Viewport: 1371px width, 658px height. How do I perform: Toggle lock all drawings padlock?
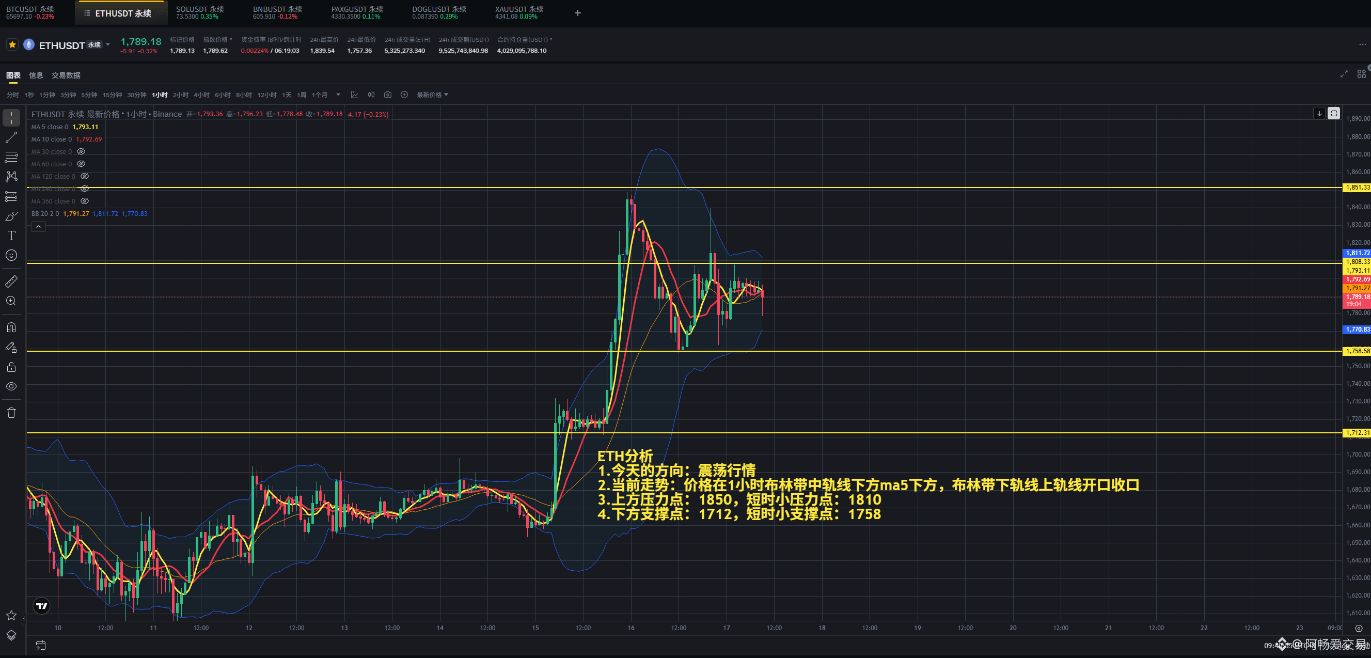11,367
